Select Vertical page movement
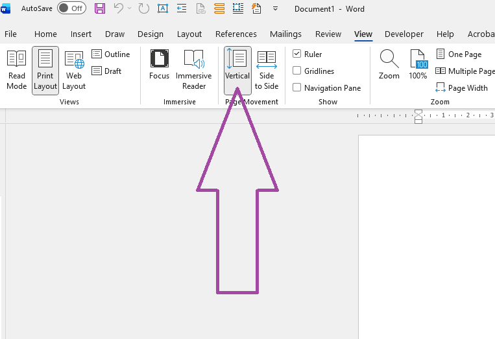The height and width of the screenshot is (339, 495). (237, 70)
